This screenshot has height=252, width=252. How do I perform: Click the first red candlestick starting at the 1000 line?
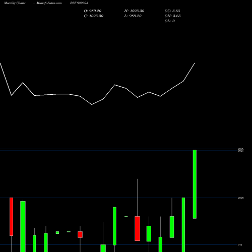coord(11,217)
